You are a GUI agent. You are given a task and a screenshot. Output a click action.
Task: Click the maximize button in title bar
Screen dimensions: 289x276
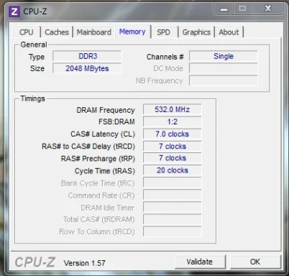coord(242,9)
